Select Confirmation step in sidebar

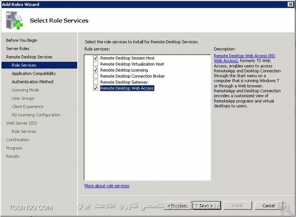tap(18, 140)
